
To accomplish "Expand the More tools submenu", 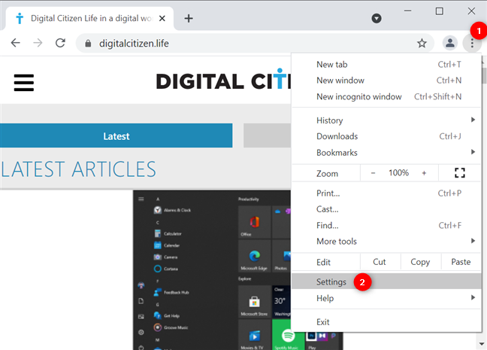I will 386,242.
